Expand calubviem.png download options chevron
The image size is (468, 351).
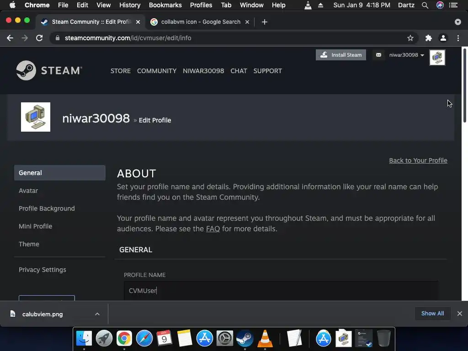point(97,314)
